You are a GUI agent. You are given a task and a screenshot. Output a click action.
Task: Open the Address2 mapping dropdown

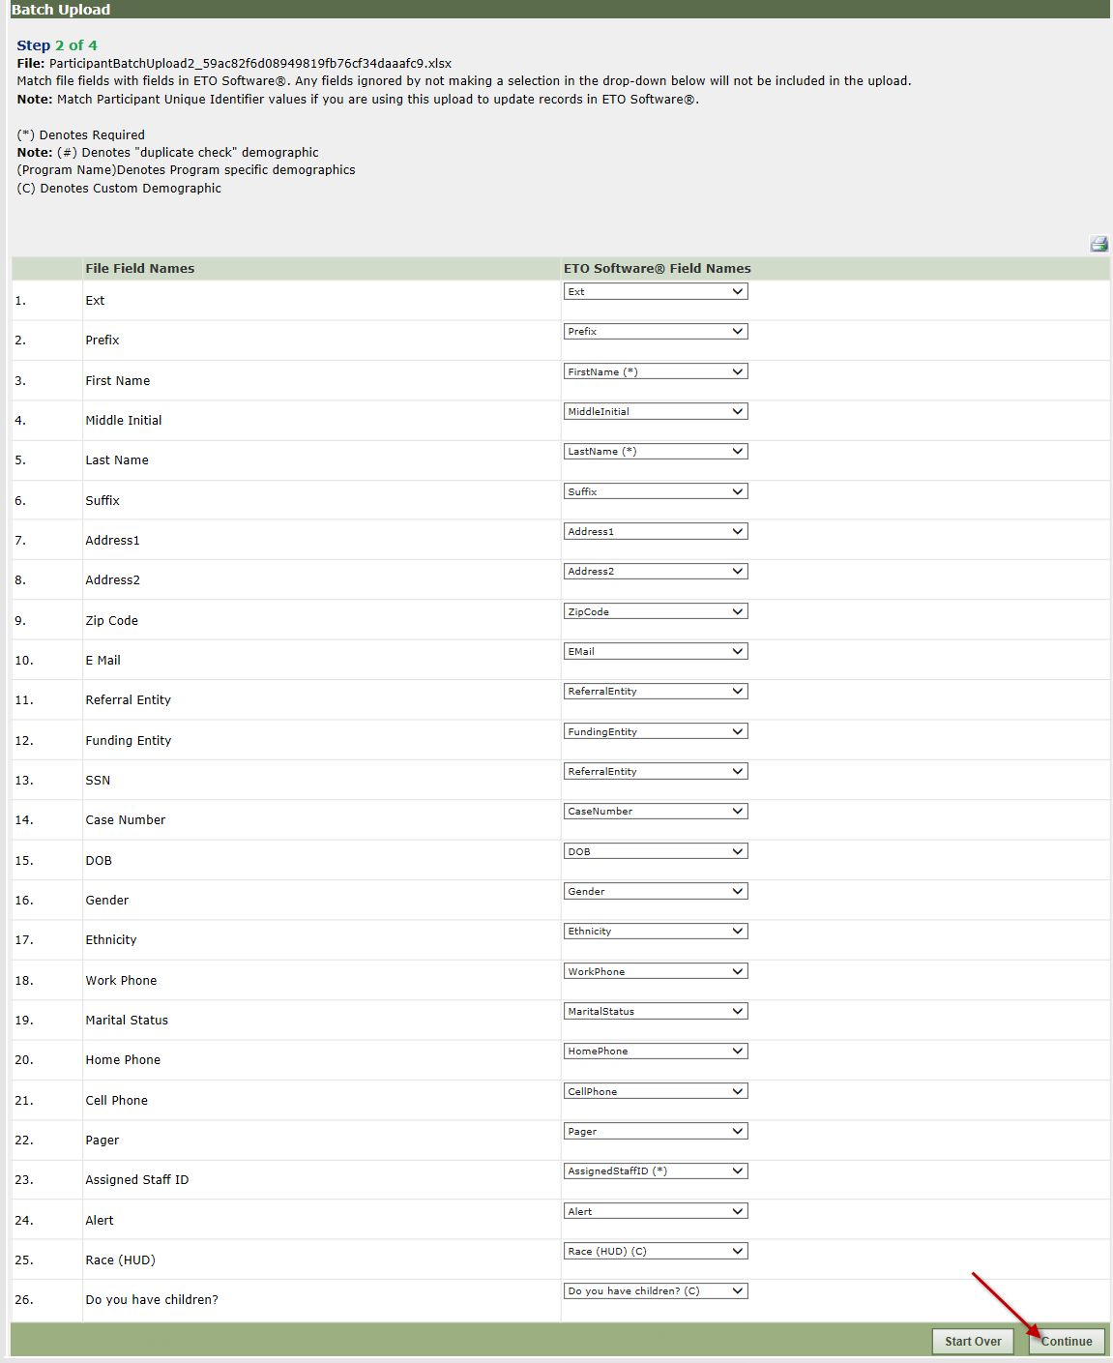click(656, 571)
